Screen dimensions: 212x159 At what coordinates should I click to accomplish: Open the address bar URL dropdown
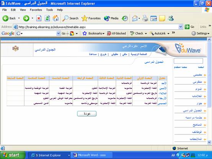click(181, 27)
